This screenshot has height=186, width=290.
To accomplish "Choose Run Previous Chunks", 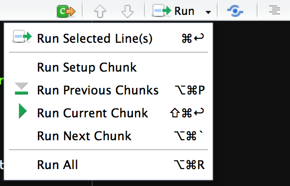I will [x=109, y=90].
